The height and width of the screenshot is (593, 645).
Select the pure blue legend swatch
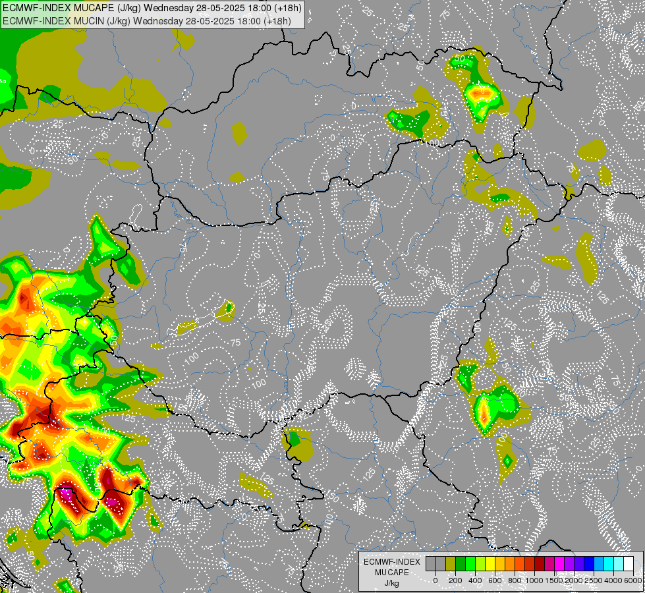click(590, 564)
